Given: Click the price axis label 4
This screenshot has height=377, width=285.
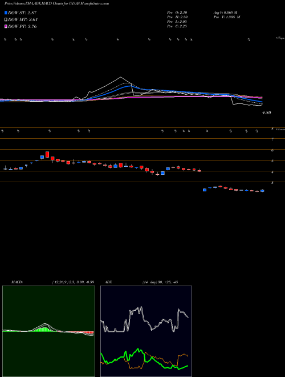Looking at the screenshot, I should [272, 172].
